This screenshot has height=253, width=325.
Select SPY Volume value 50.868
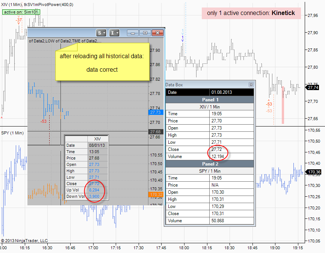[x=231, y=221]
